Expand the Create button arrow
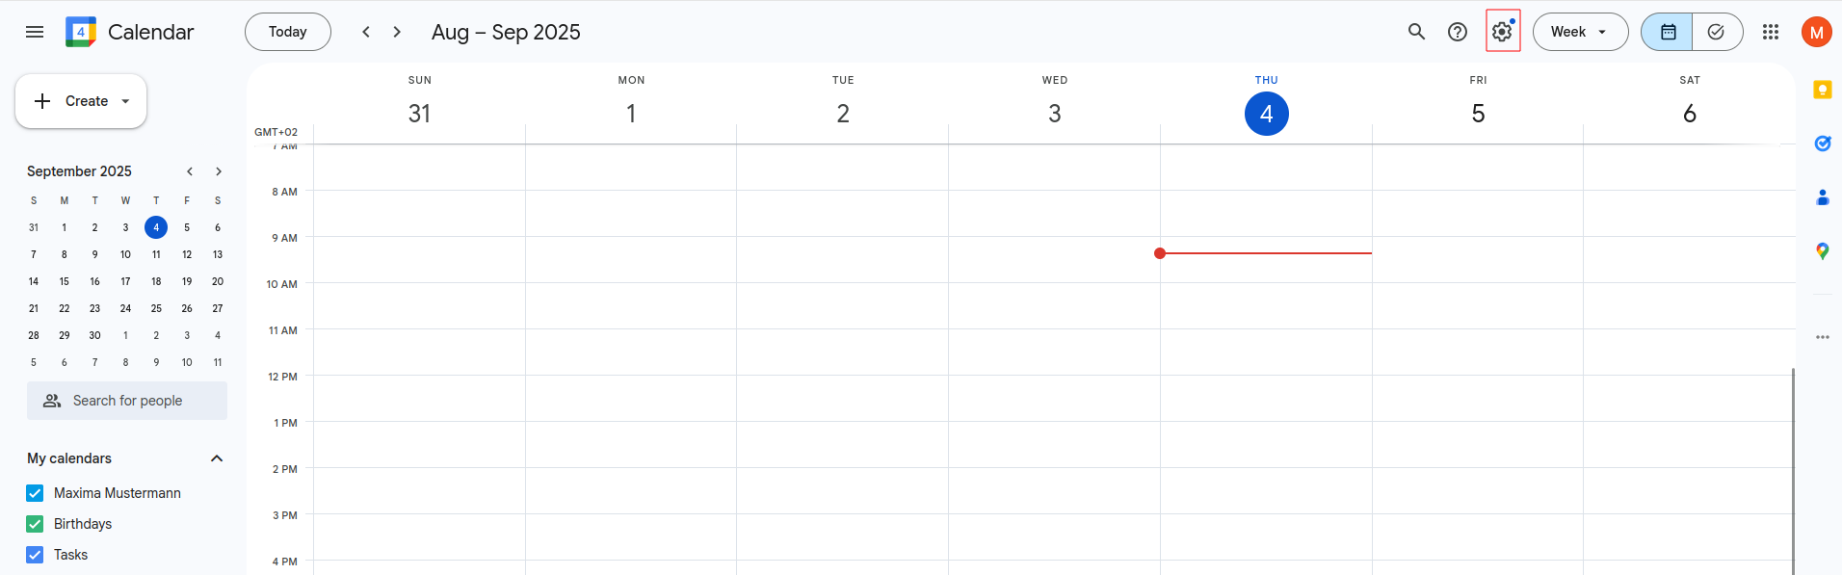Image resolution: width=1842 pixels, height=575 pixels. point(125,100)
